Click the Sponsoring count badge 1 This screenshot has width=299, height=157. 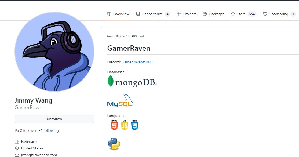[293, 14]
